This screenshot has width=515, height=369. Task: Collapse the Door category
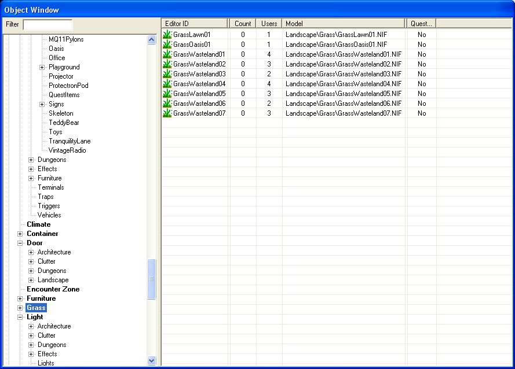coord(20,243)
